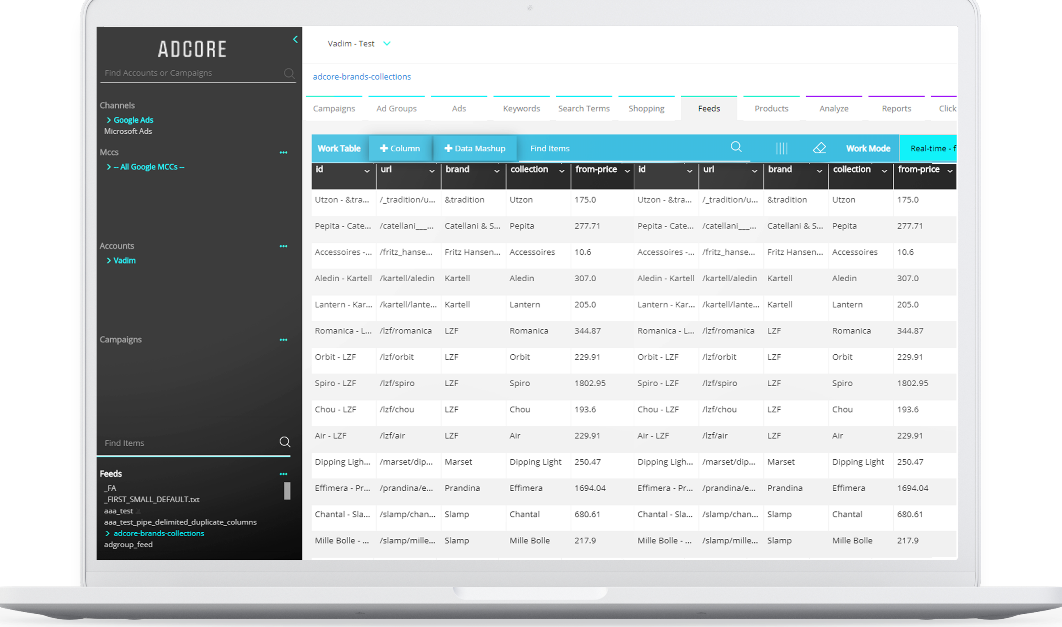Viewport: 1062px width, 627px height.
Task: Add a new Column
Action: 400,149
